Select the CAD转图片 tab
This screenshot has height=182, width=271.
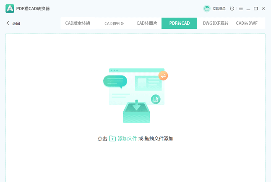(x=147, y=23)
